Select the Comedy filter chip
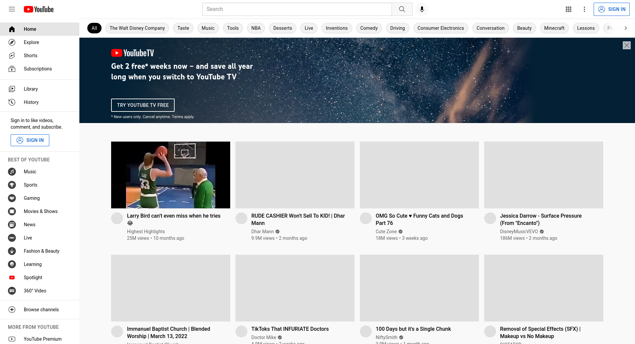 click(x=369, y=28)
